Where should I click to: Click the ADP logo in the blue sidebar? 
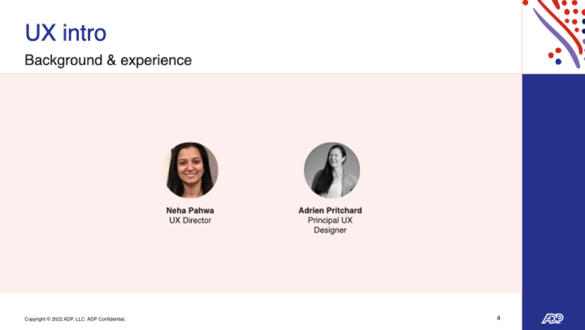pos(552,318)
